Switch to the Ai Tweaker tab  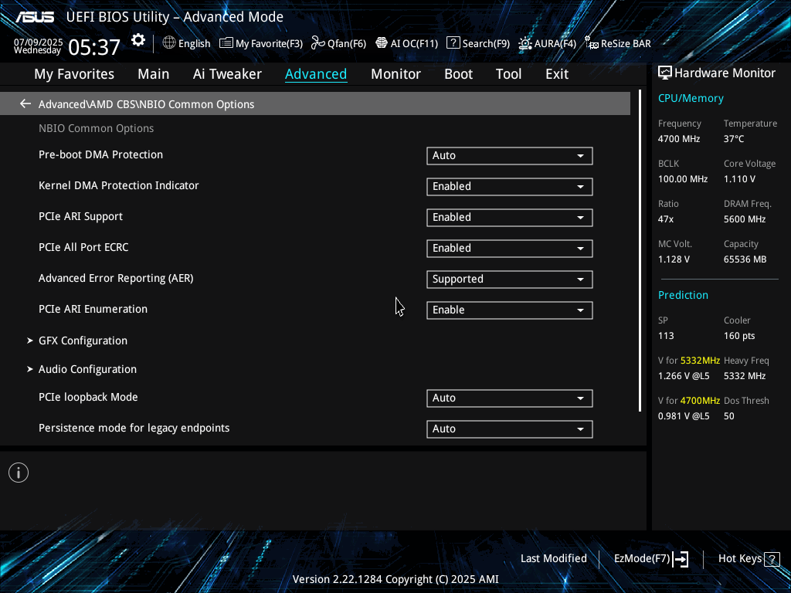point(227,74)
